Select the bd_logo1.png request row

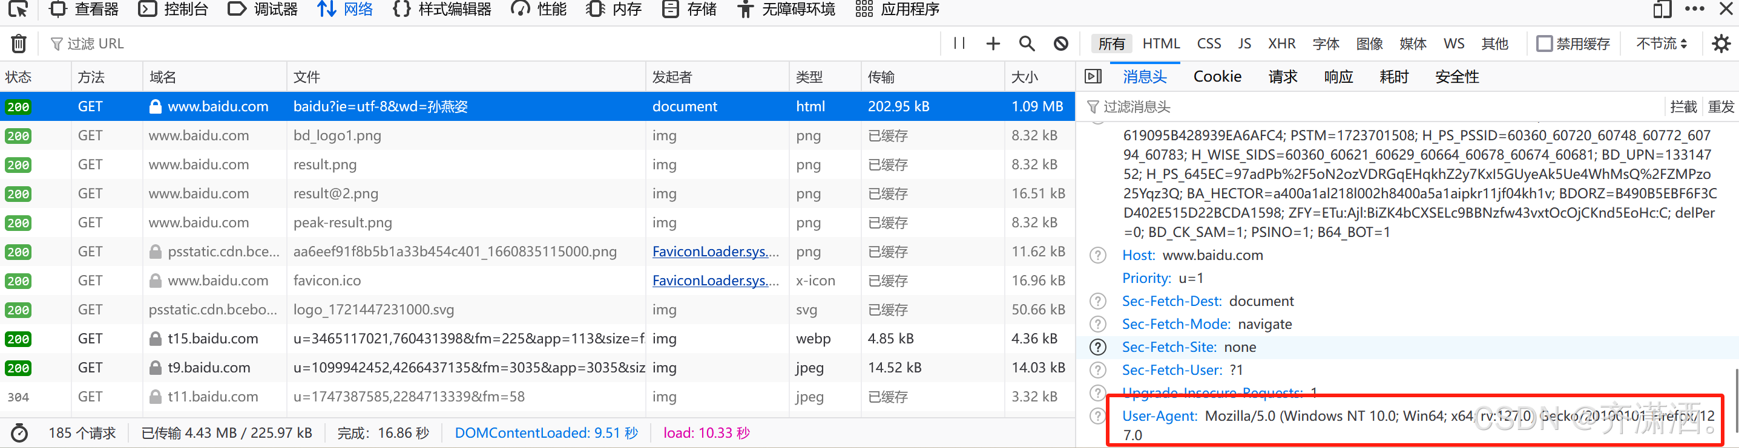[x=537, y=135]
